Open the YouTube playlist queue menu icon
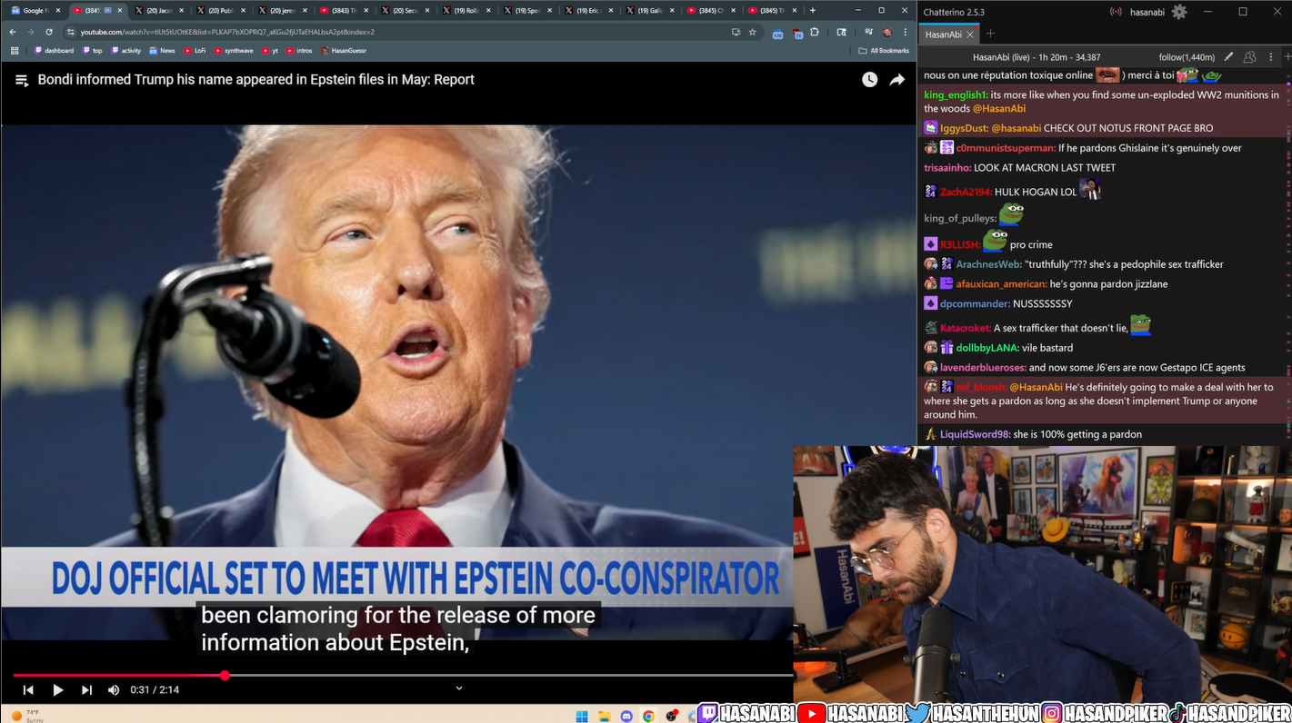The height and width of the screenshot is (723, 1292). coord(22,80)
